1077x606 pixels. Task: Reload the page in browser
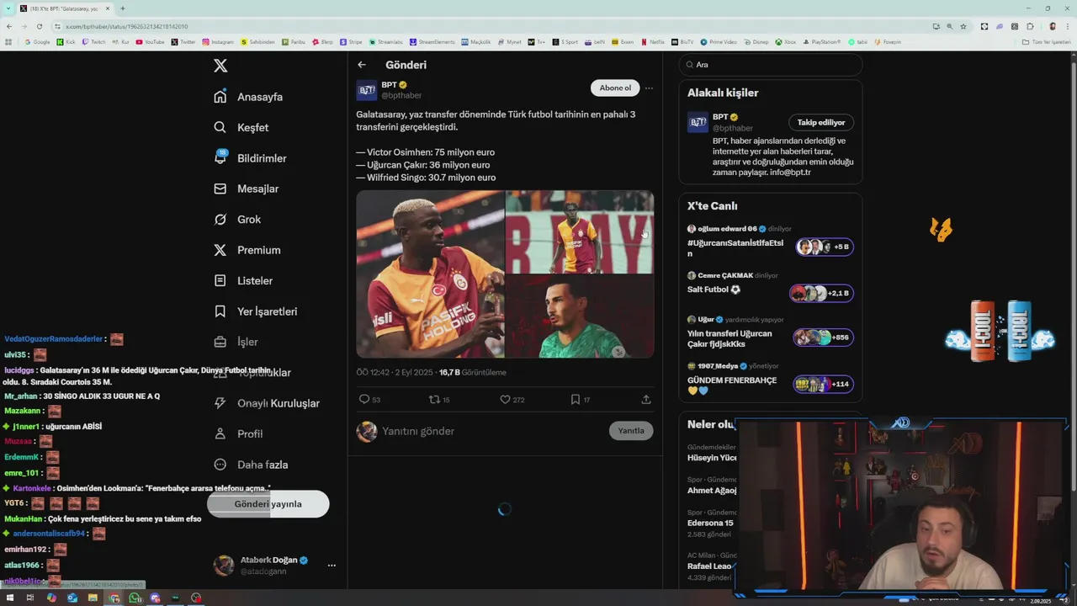(39, 26)
